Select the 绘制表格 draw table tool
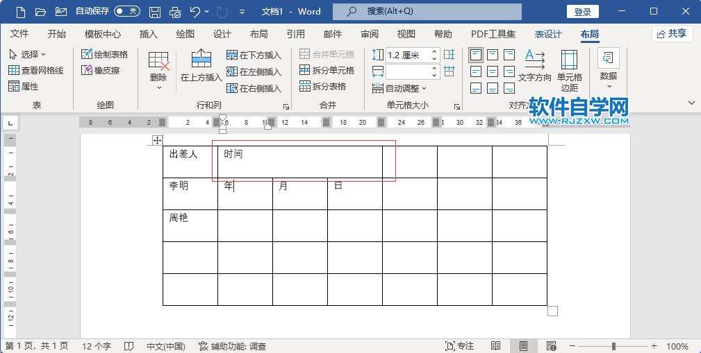Screen dimensions: 701x353 coord(105,54)
